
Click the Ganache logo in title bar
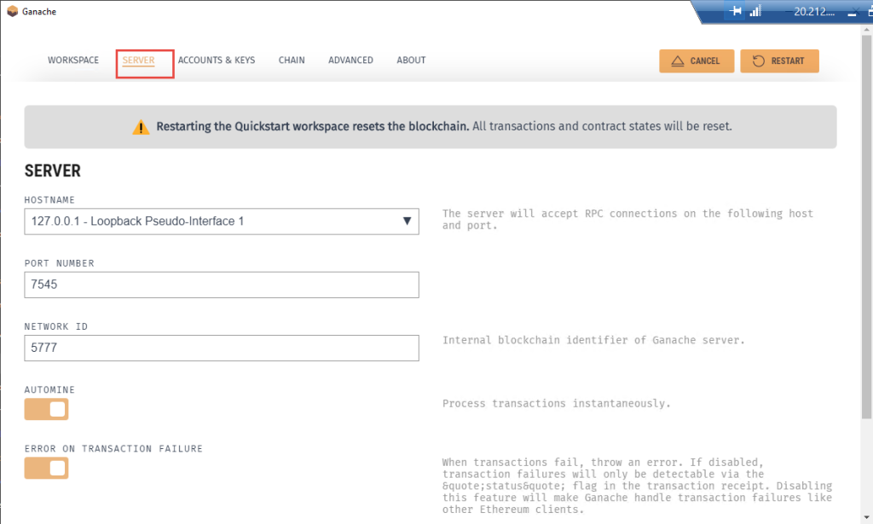tap(12, 12)
